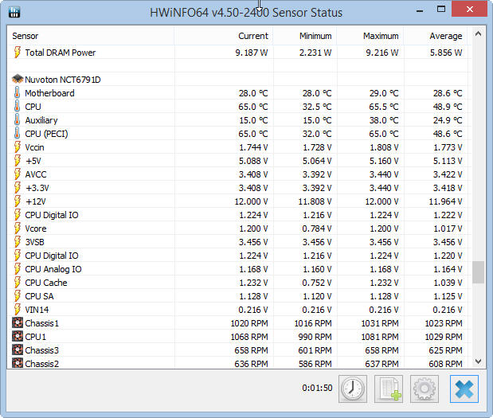
Task: Click the Vccin voltage bolt icon
Action: (18, 146)
